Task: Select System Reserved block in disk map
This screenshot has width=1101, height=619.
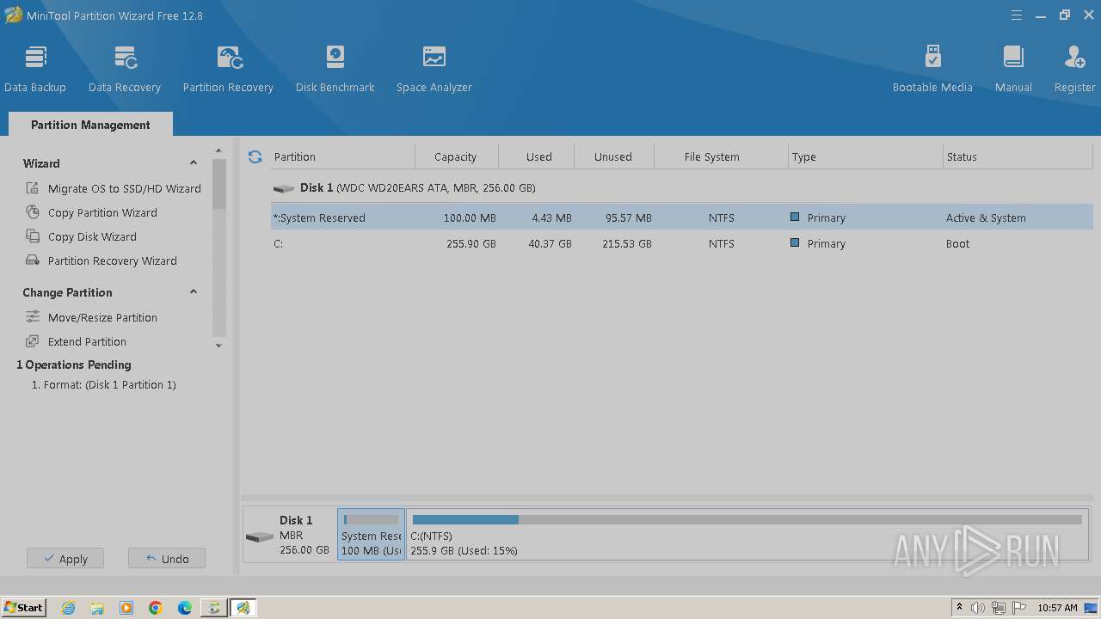Action: (371, 535)
